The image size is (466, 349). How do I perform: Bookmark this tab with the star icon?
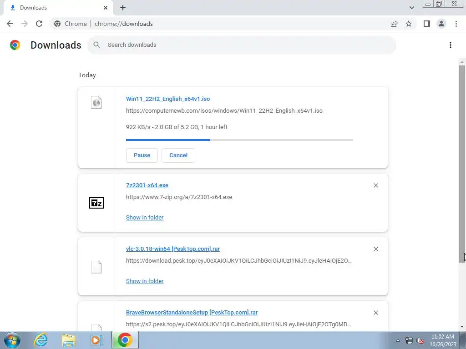click(409, 24)
